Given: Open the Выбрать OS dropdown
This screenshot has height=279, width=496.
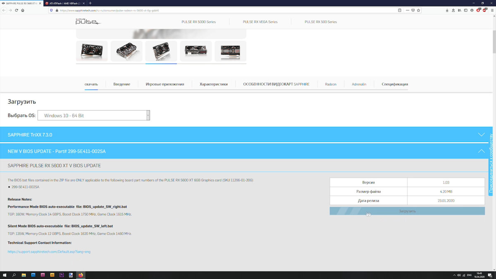Looking at the screenshot, I should coord(94,115).
